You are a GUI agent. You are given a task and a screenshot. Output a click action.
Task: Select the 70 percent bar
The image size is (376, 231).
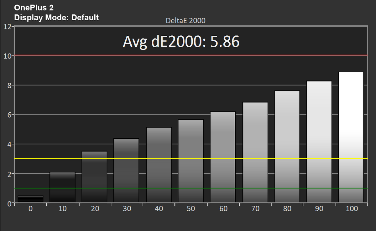tap(255, 152)
